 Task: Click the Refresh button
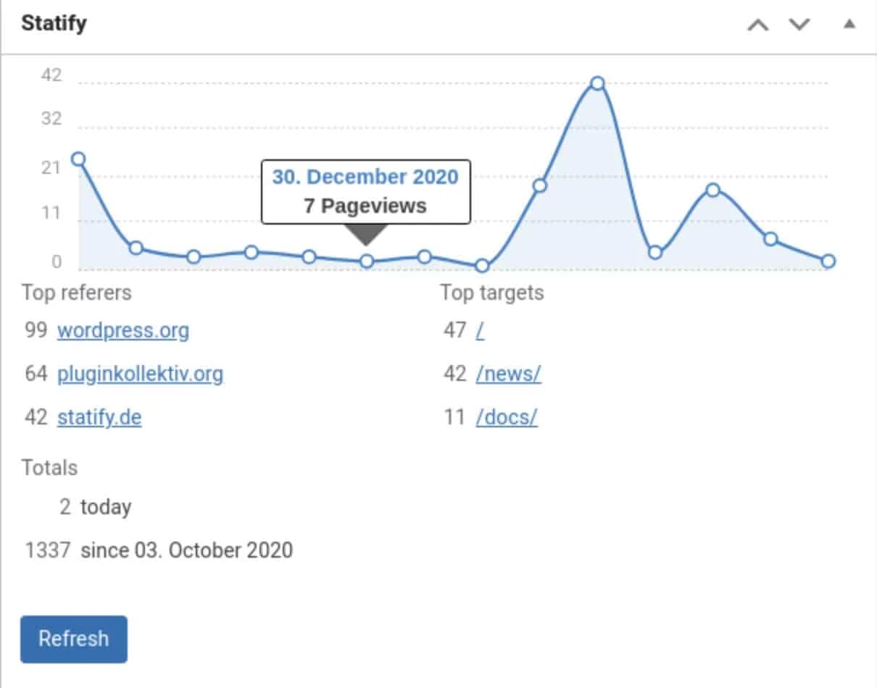72,639
